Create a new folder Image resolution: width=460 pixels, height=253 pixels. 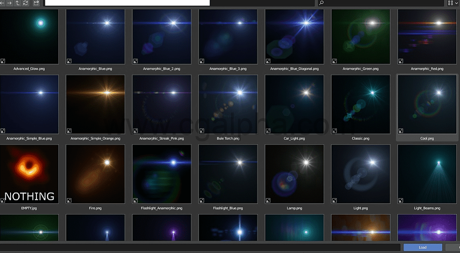[x=36, y=3]
